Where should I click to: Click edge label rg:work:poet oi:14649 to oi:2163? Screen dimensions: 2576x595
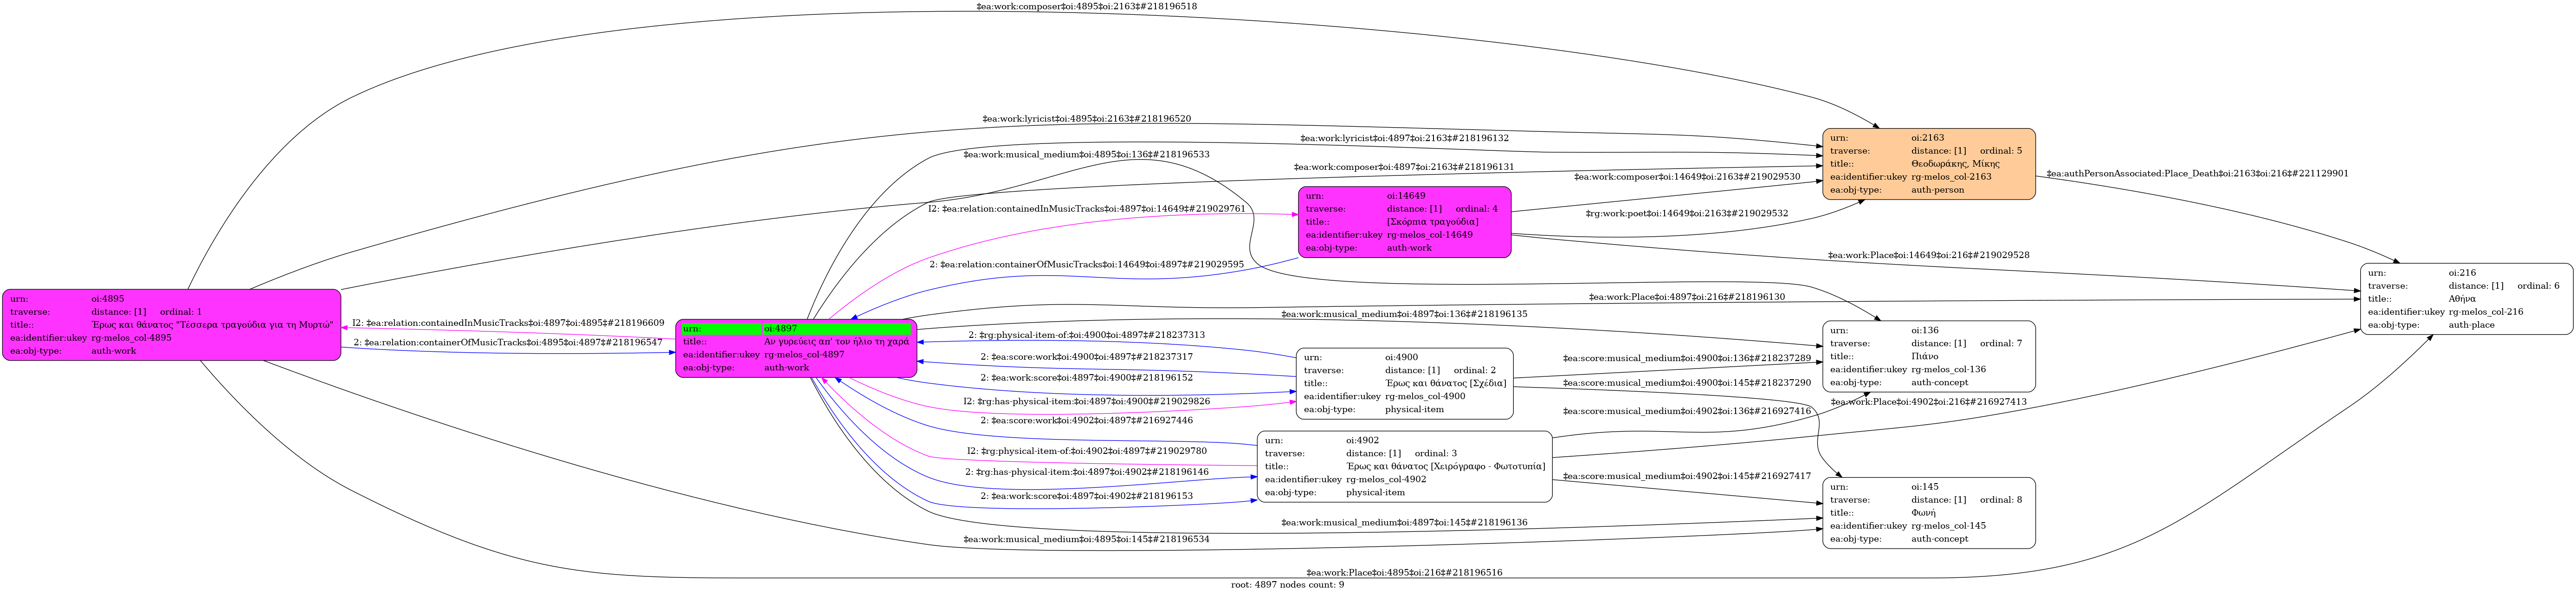(x=1686, y=213)
